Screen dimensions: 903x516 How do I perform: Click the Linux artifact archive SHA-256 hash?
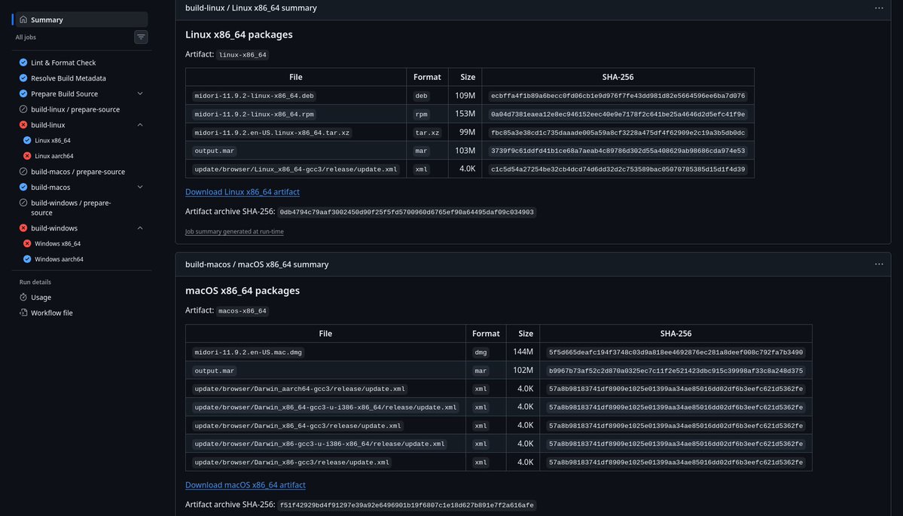pyautogui.click(x=407, y=212)
